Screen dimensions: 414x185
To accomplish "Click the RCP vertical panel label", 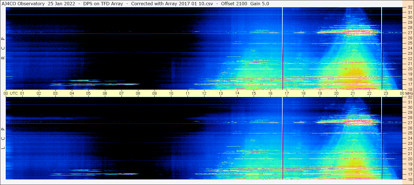I will [x=3, y=48].
